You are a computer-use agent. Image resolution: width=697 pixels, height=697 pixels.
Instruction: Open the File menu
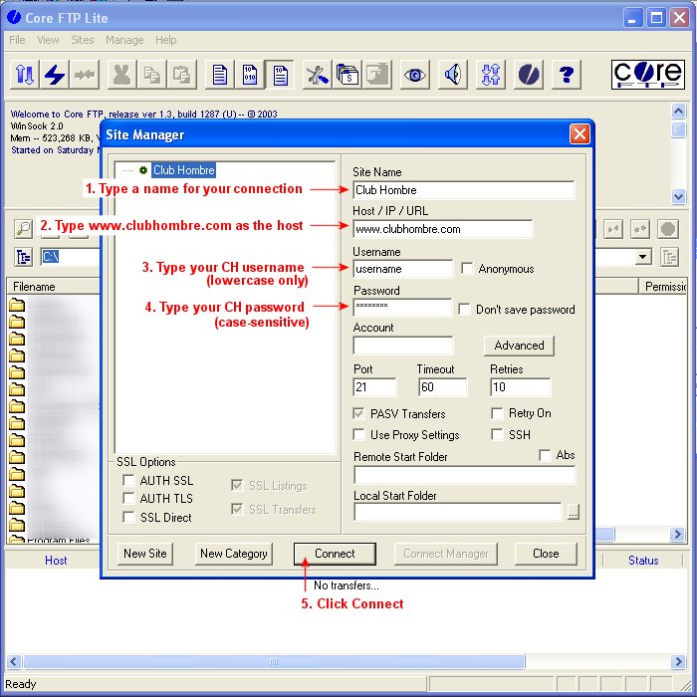(x=17, y=40)
